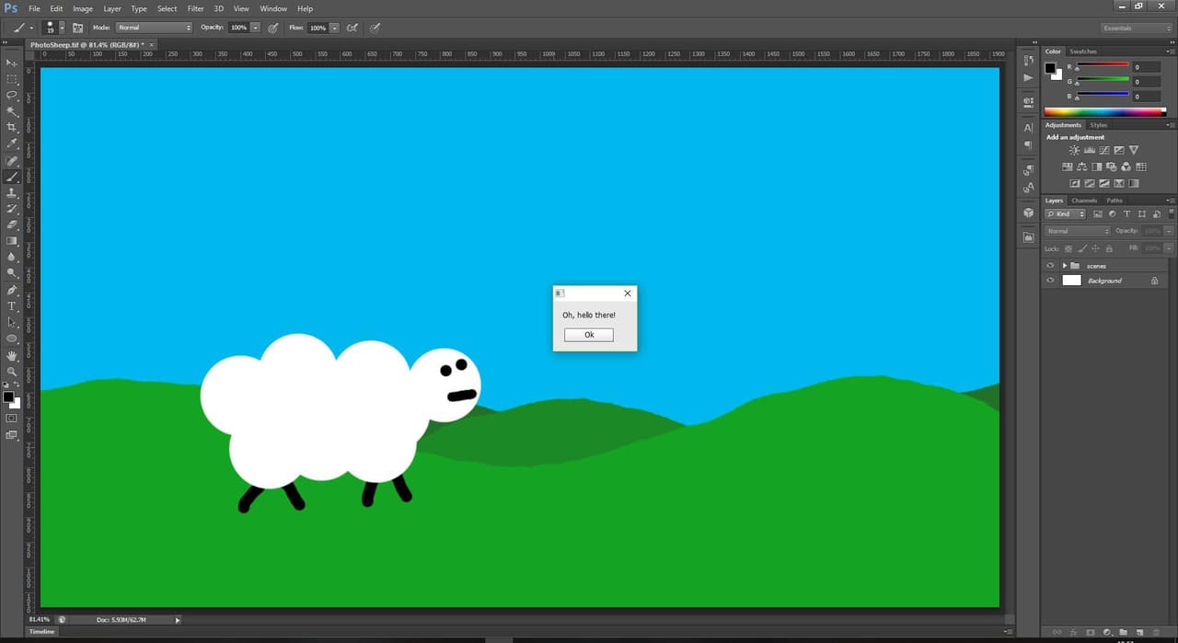Open the status bar info arrow

(178, 620)
